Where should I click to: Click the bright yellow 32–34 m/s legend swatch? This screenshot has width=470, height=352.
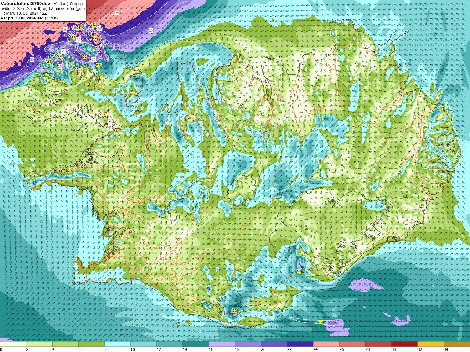coord(430,344)
